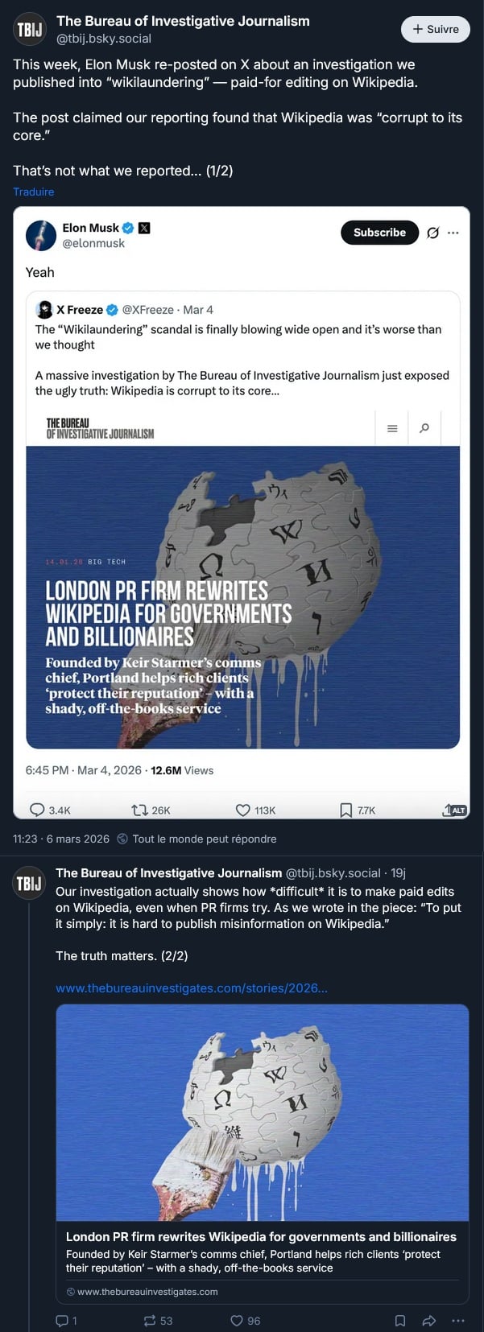Click the TBIJ profile avatar at top
Screen dimensions: 484x1332
(29, 29)
